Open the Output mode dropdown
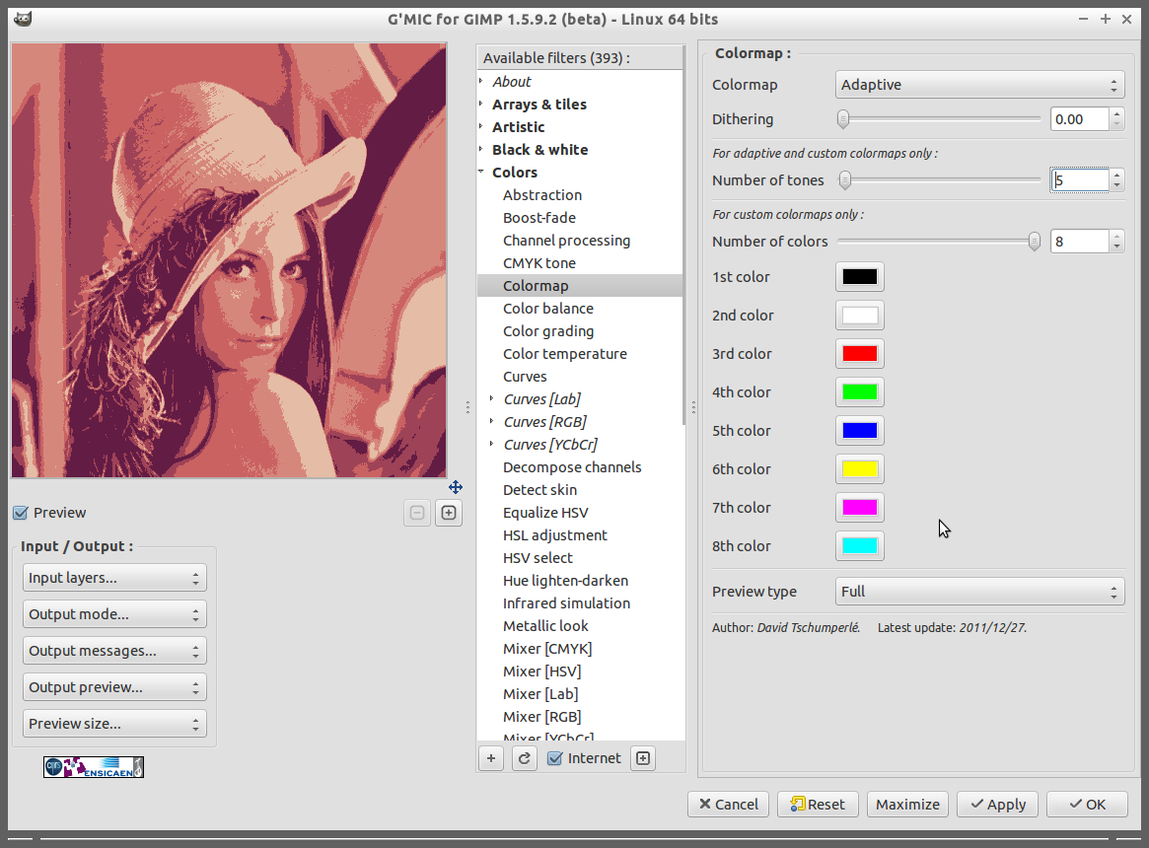Viewport: 1149px width, 848px height. pyautogui.click(x=114, y=614)
